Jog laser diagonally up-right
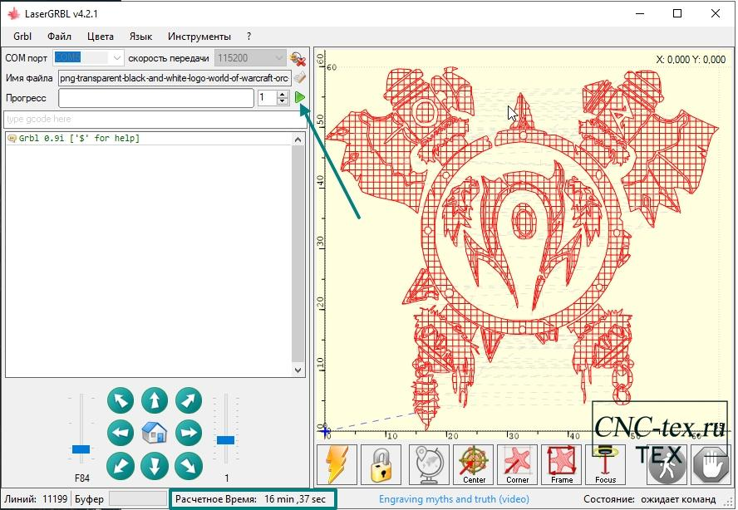The image size is (738, 510). [x=189, y=400]
